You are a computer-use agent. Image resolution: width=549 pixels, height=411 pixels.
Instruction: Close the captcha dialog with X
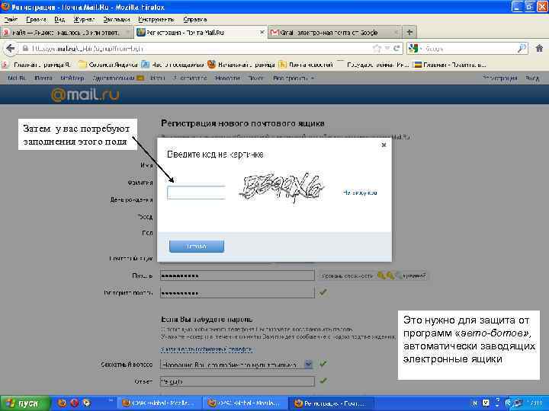tap(384, 145)
